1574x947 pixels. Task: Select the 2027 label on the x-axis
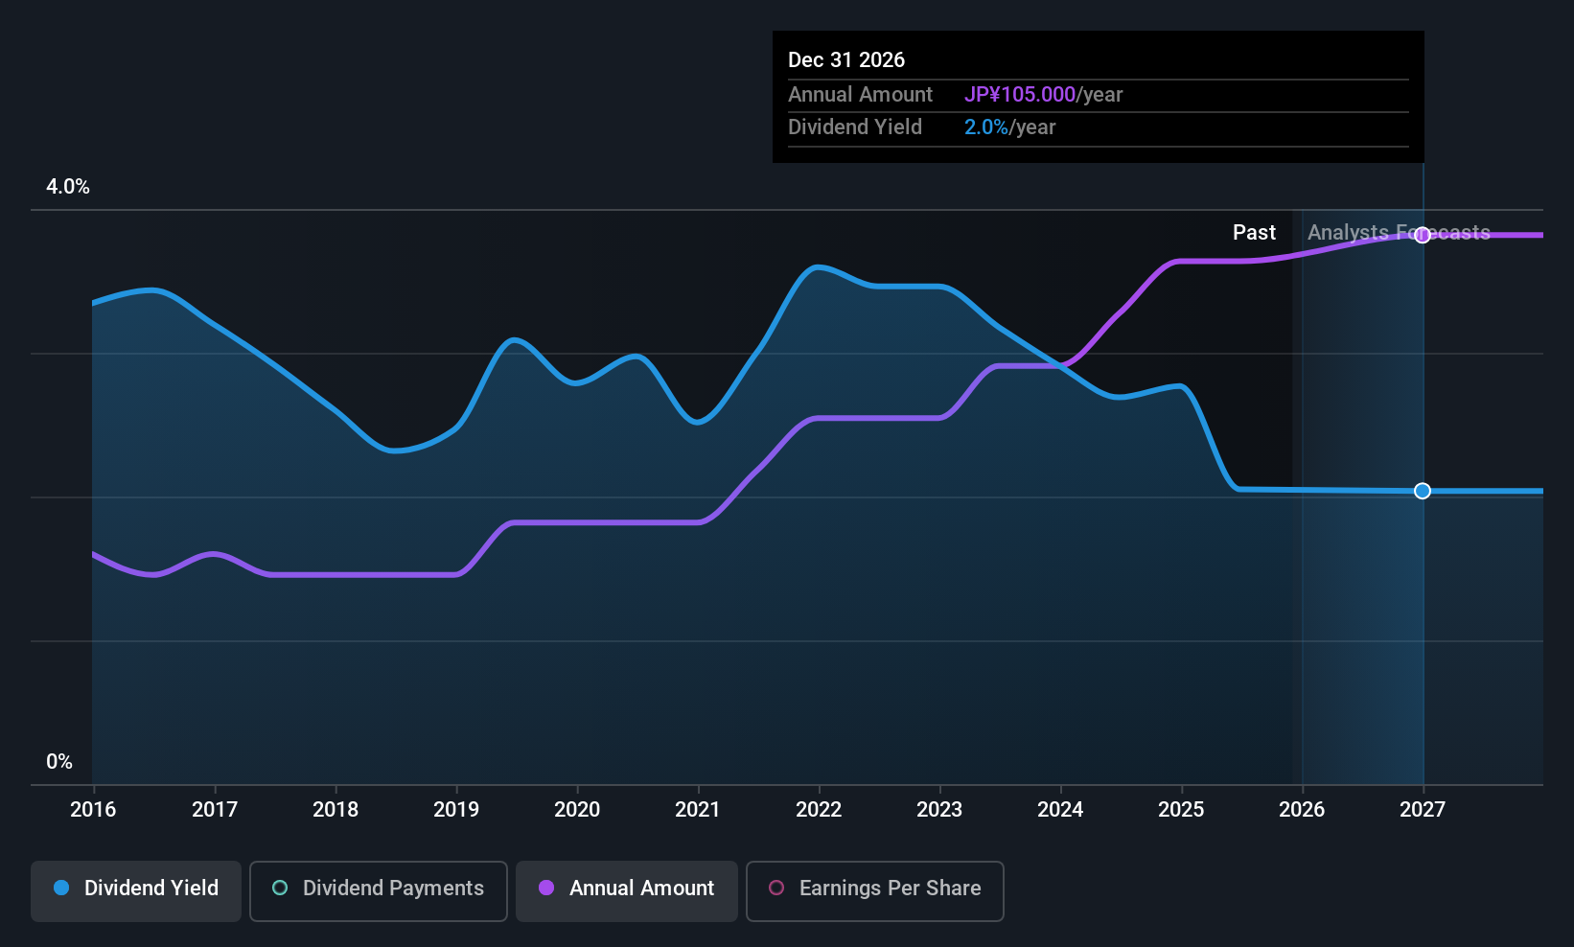tap(1423, 810)
